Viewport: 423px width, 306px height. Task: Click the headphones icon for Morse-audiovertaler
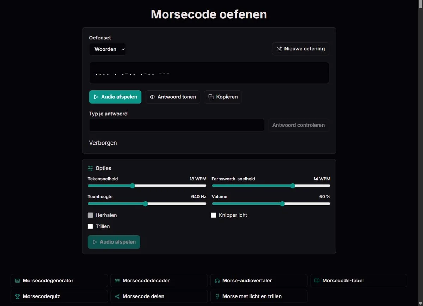pos(217,281)
